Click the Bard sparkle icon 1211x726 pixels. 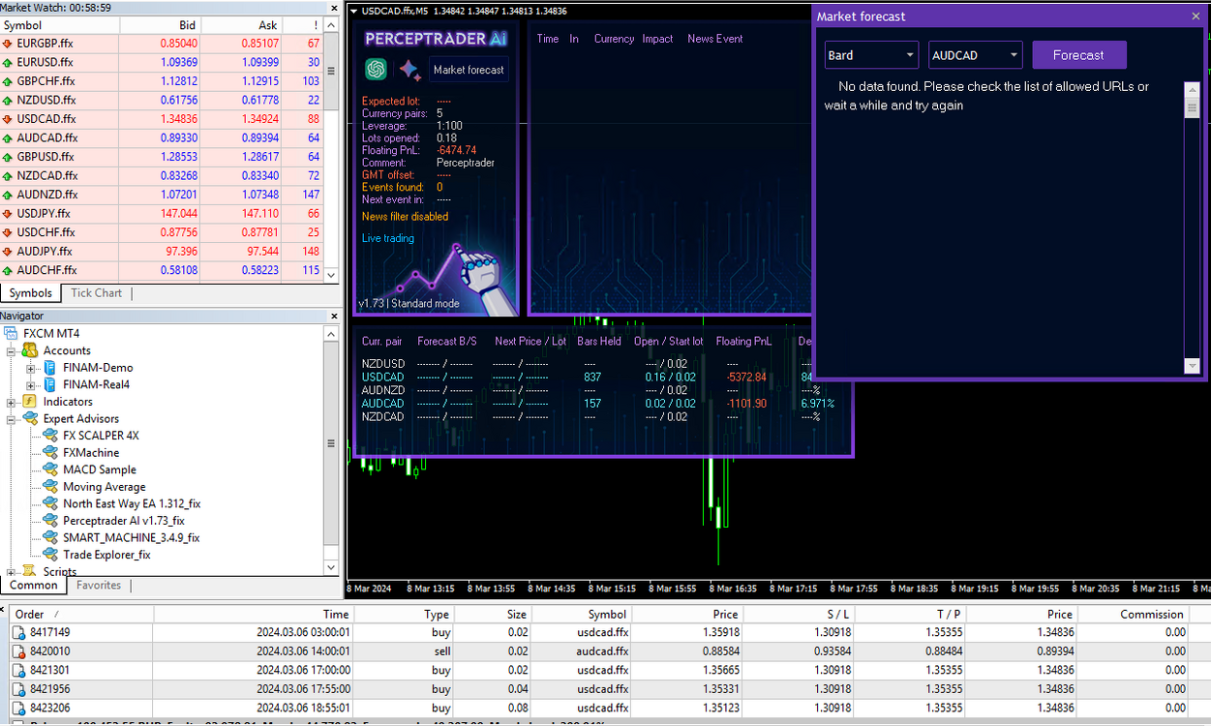pyautogui.click(x=409, y=70)
